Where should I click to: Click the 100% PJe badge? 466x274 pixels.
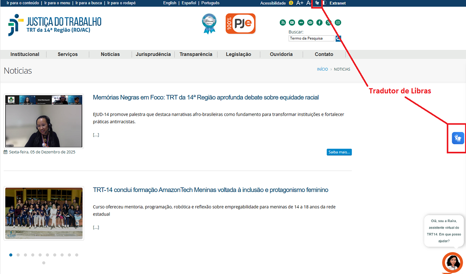click(240, 24)
